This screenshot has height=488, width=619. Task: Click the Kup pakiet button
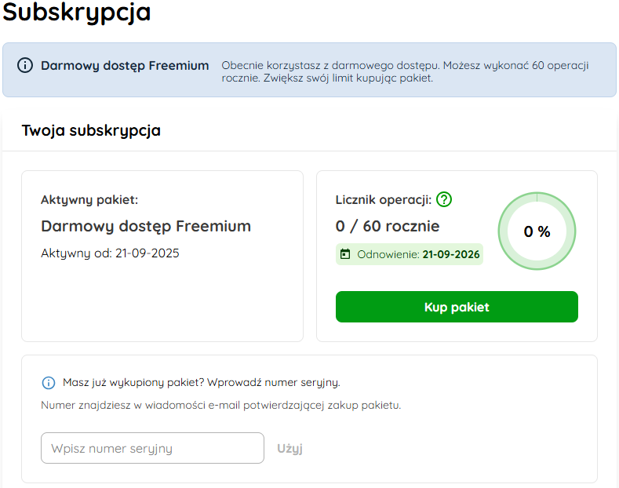pos(457,307)
